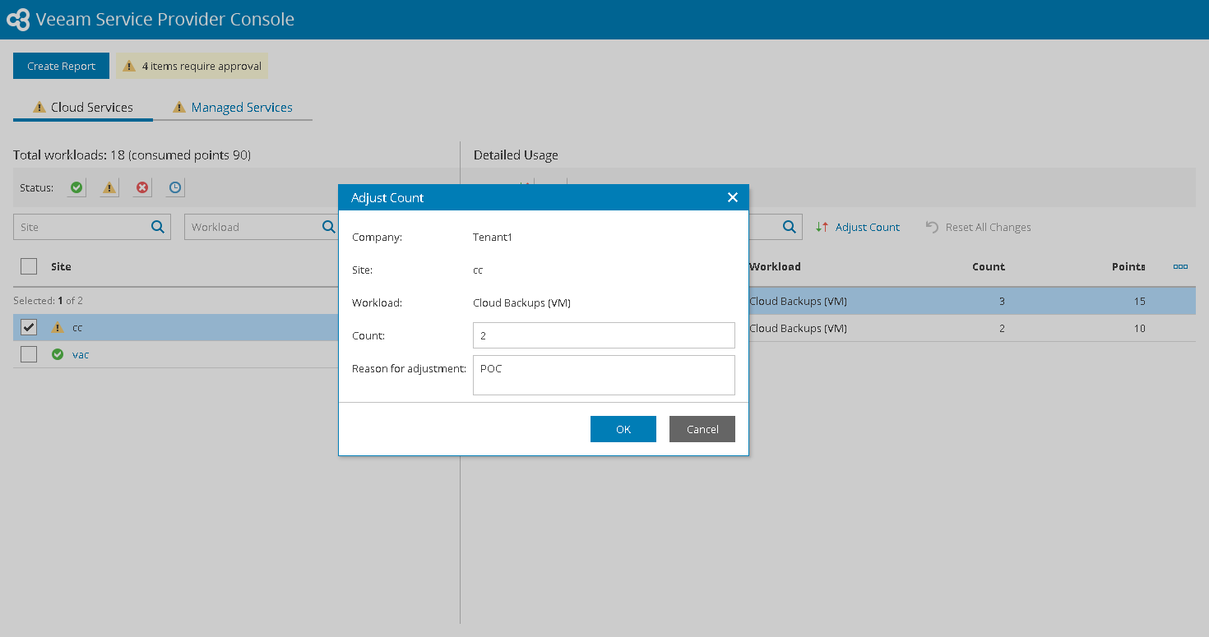Screen dimensions: 1209x637
Task: Sort by Site column header
Action: [x=61, y=266]
